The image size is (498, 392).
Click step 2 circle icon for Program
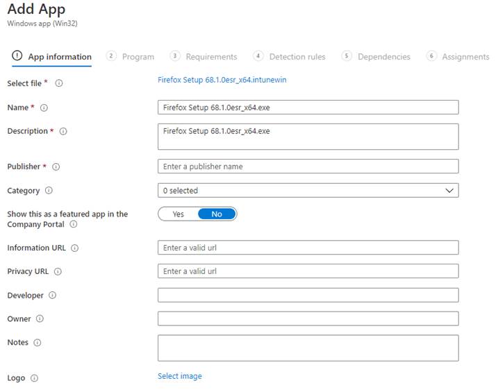coord(111,56)
